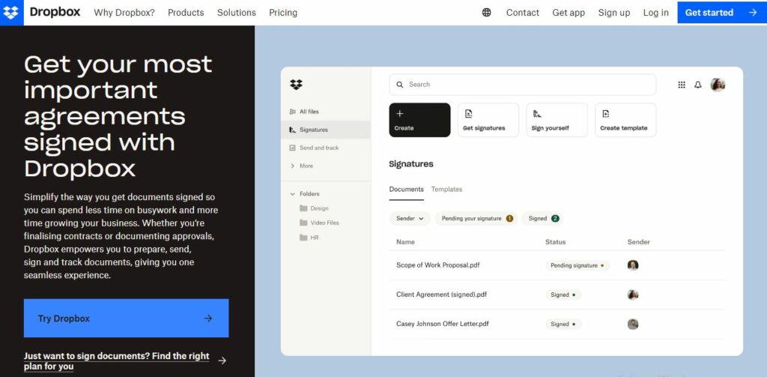Click the Sign up link
Screen dimensions: 767x377
pyautogui.click(x=614, y=13)
